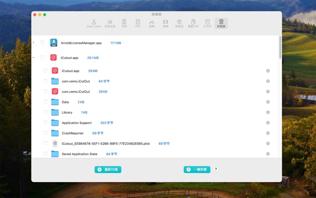
Task: Reveal the Library folder location
Action: pos(268,112)
